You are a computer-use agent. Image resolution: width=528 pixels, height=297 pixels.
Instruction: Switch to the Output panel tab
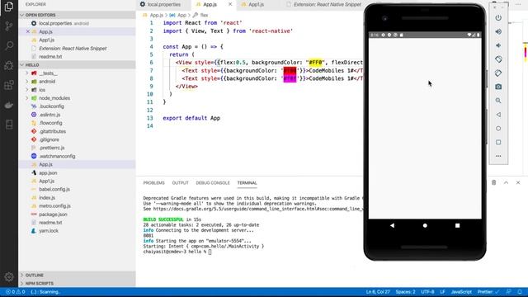(180, 183)
